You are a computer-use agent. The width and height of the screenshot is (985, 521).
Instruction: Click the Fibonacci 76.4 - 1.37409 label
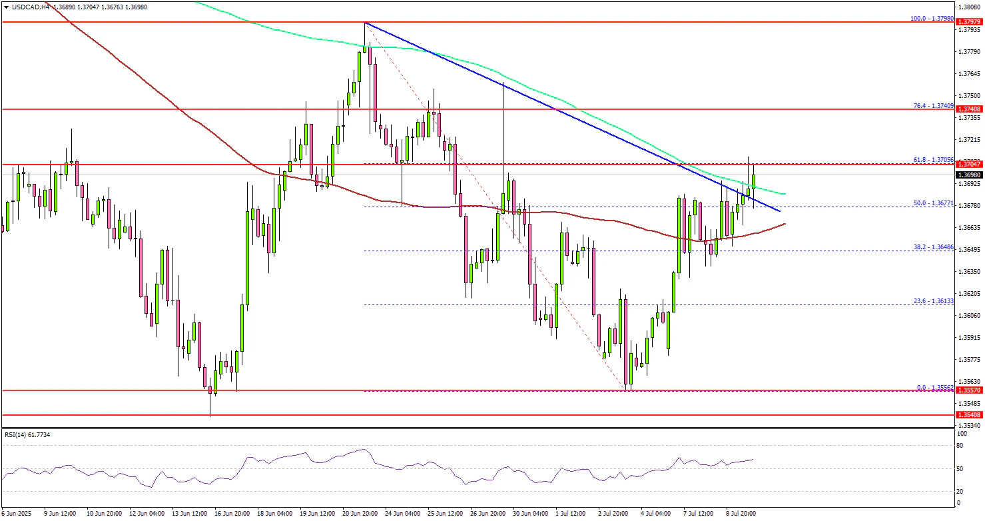[x=934, y=105]
